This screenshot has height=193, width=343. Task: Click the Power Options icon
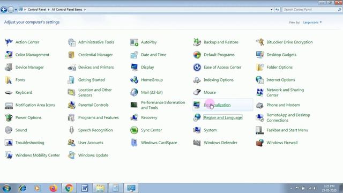pyautogui.click(x=9, y=117)
